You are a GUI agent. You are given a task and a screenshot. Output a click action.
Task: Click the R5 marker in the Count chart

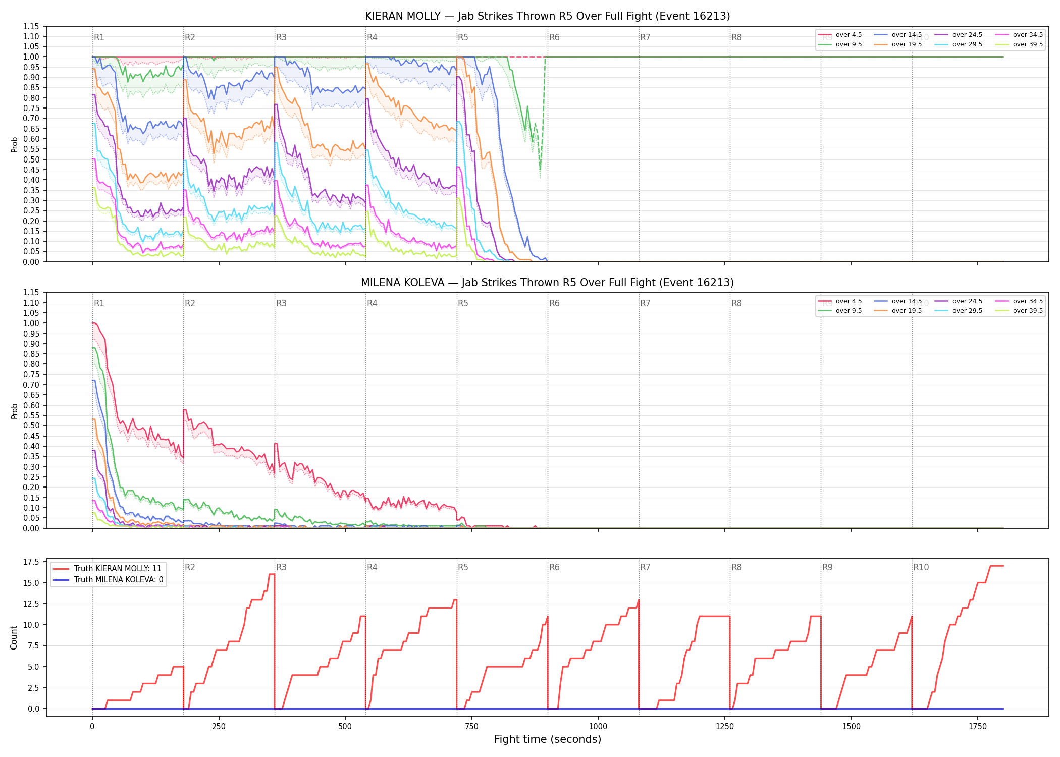click(463, 567)
